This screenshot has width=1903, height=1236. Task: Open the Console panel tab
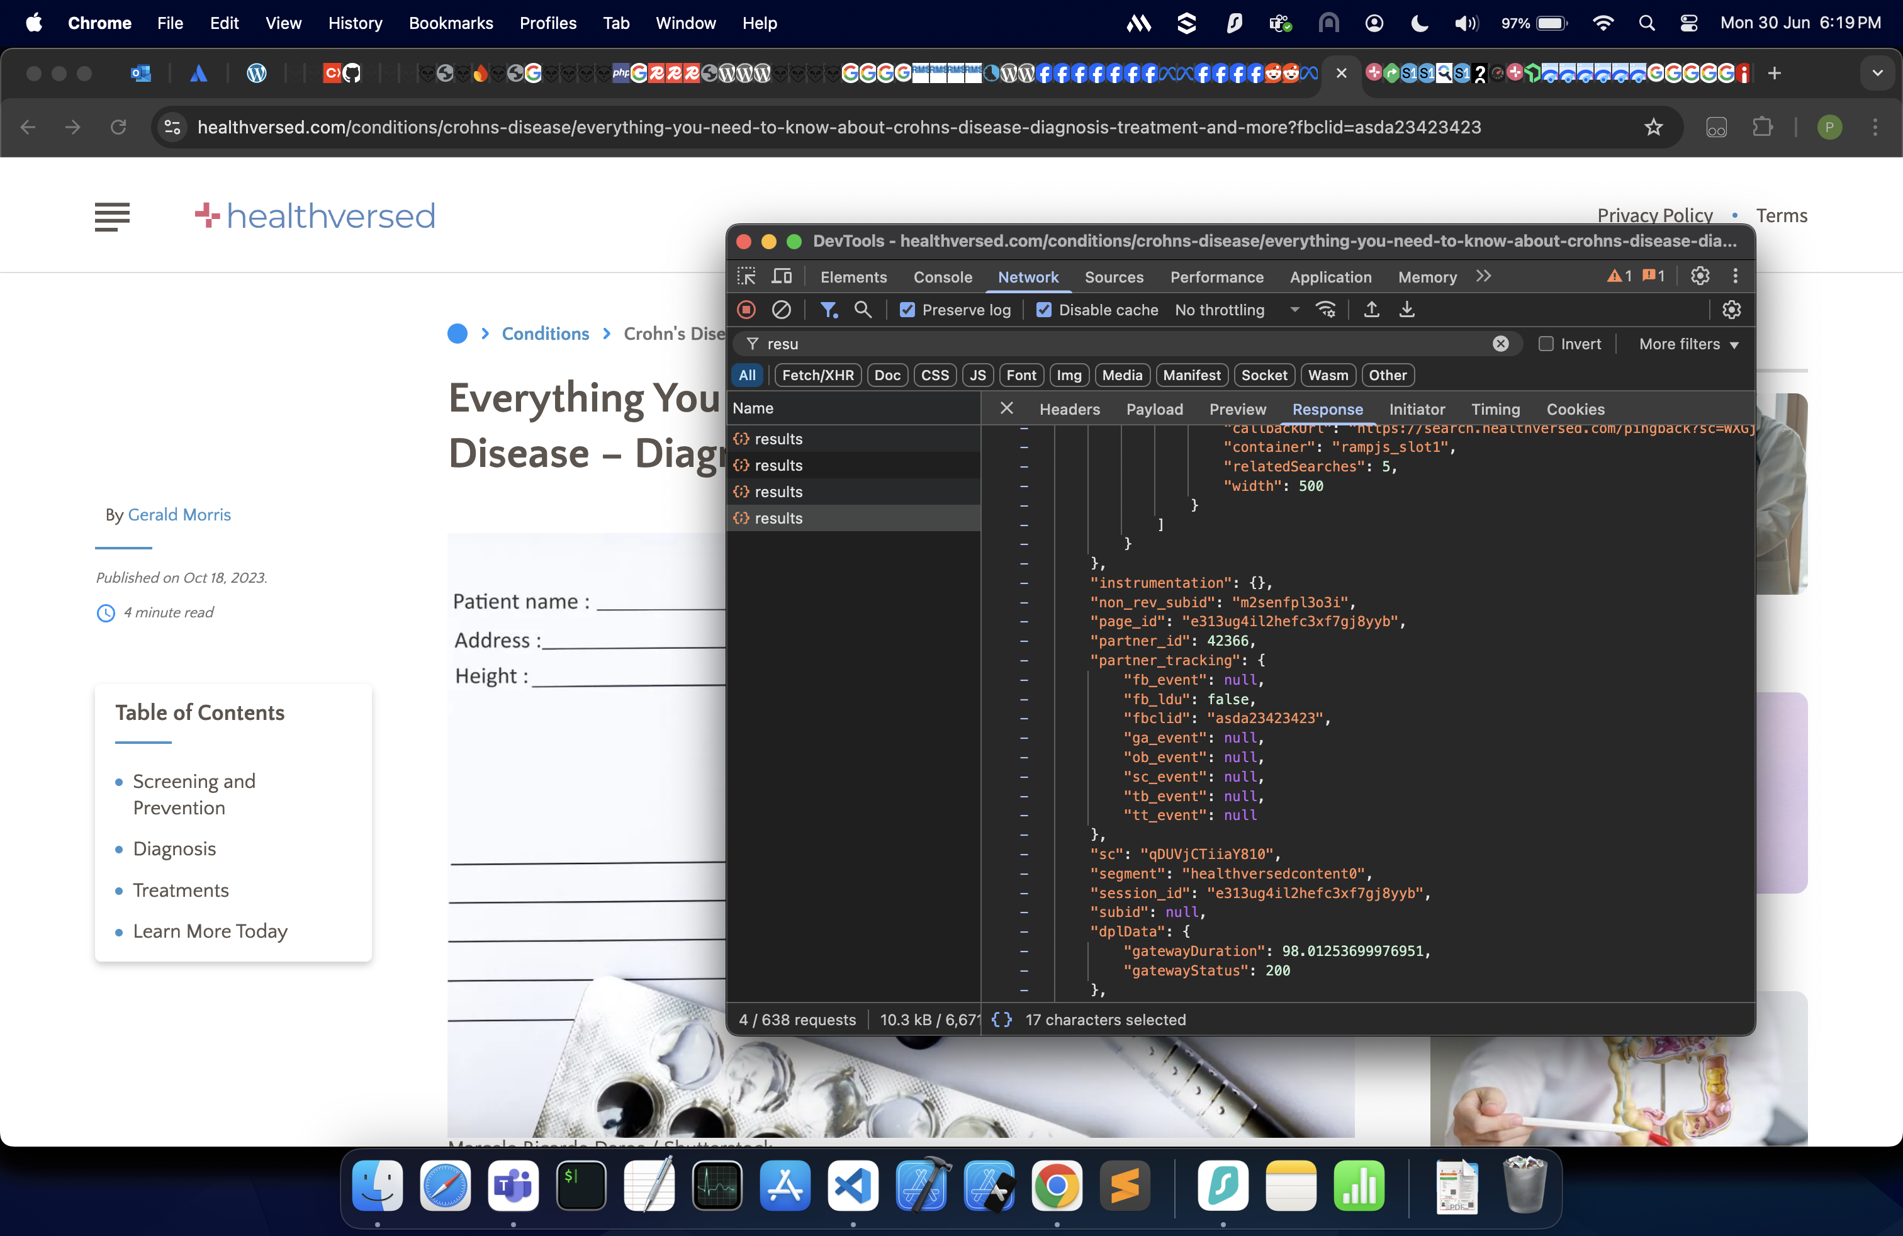coord(942,278)
